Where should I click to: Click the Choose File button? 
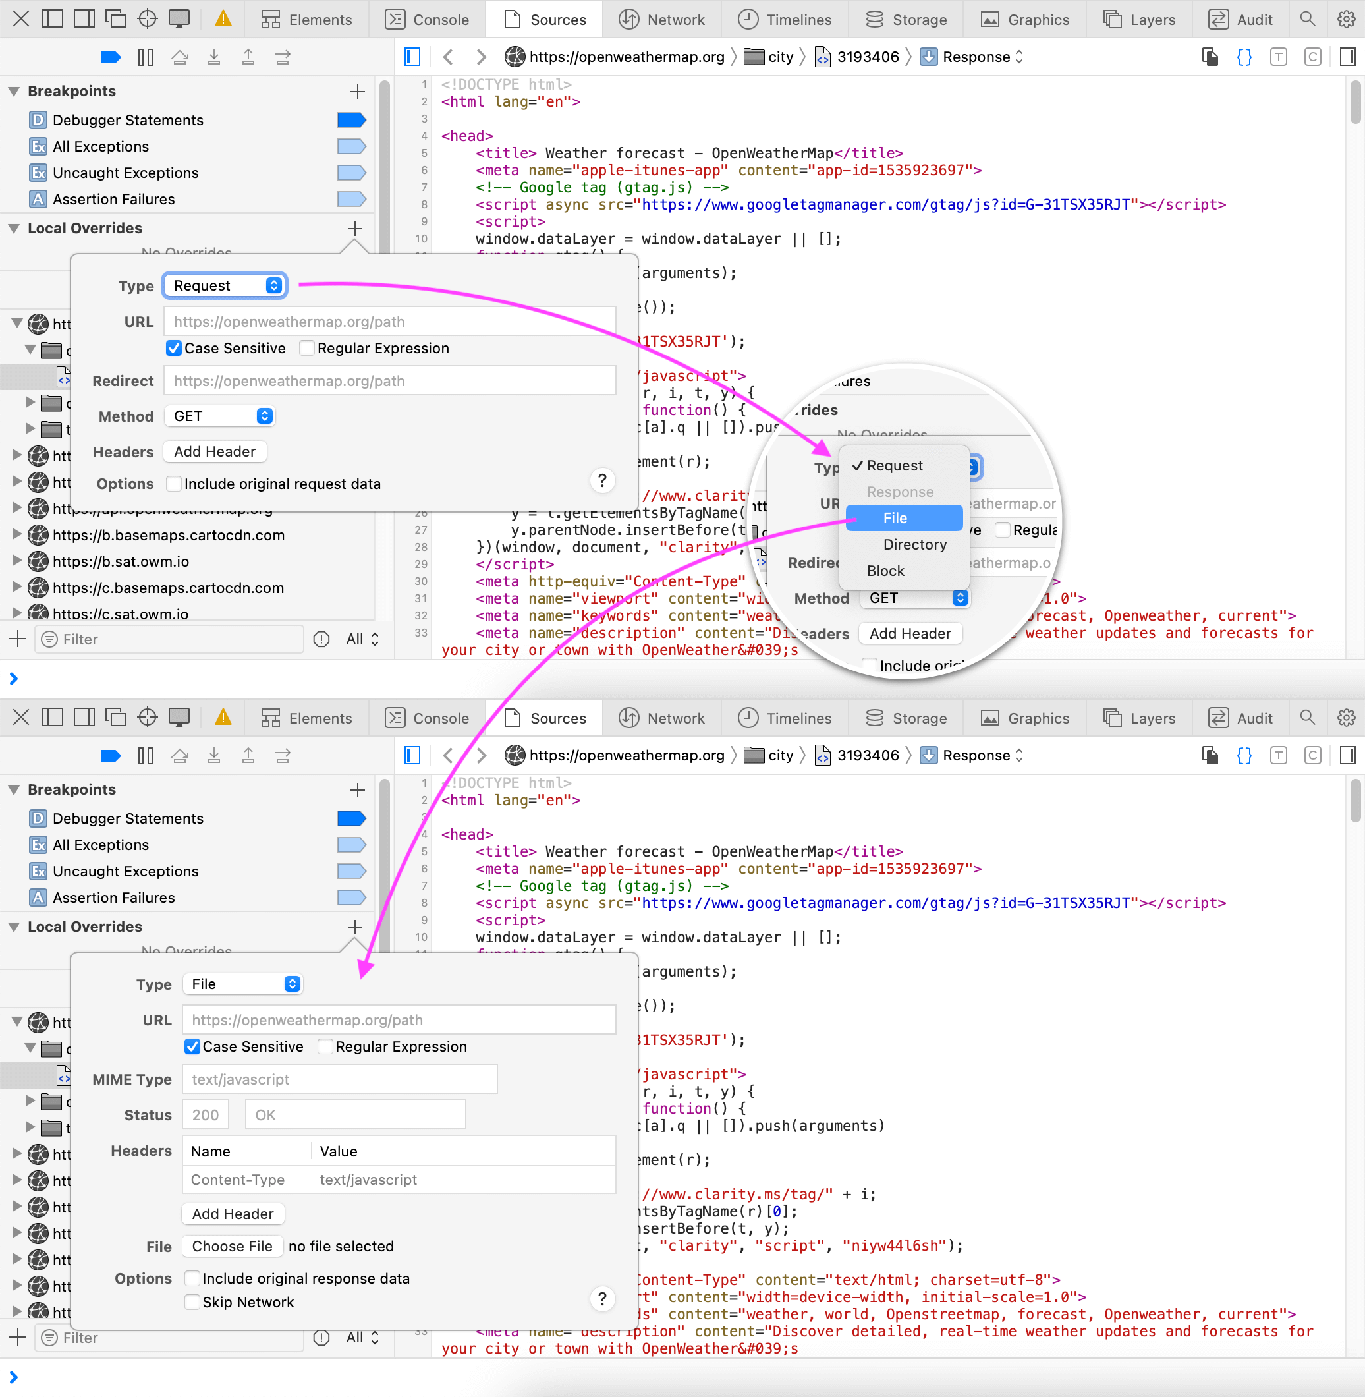[x=233, y=1246]
